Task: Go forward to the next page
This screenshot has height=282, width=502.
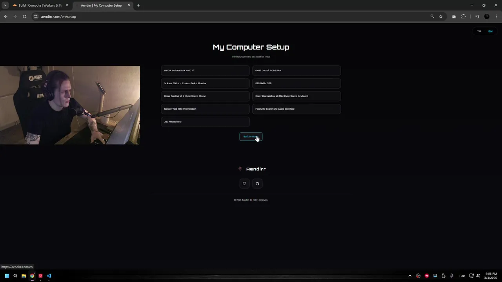Action: [15, 16]
